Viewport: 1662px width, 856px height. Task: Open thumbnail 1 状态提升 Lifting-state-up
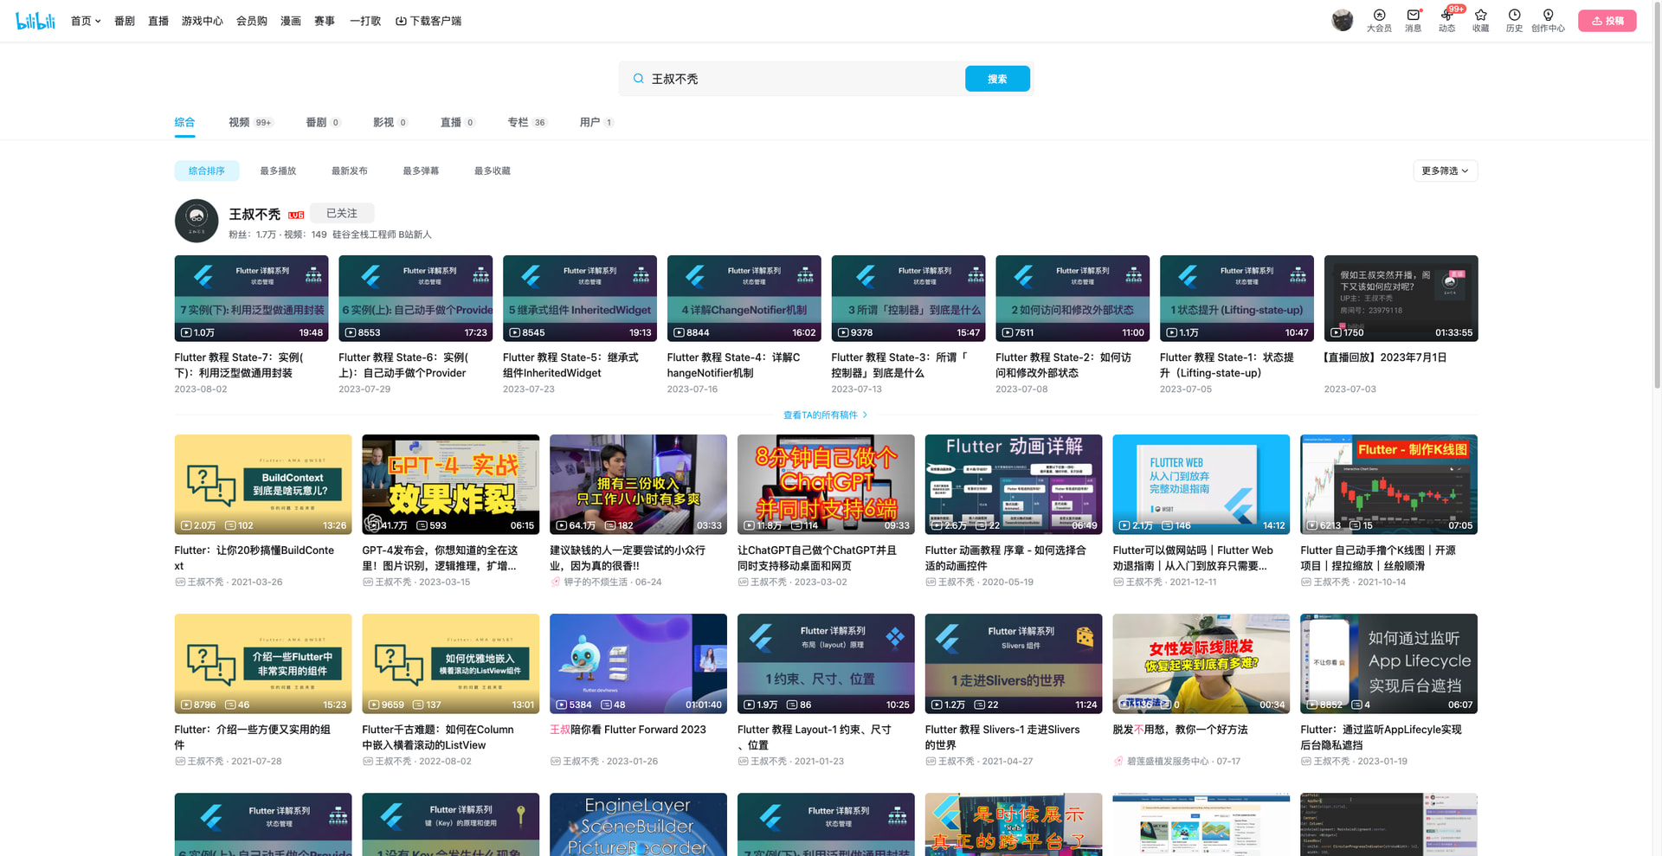click(x=1237, y=299)
